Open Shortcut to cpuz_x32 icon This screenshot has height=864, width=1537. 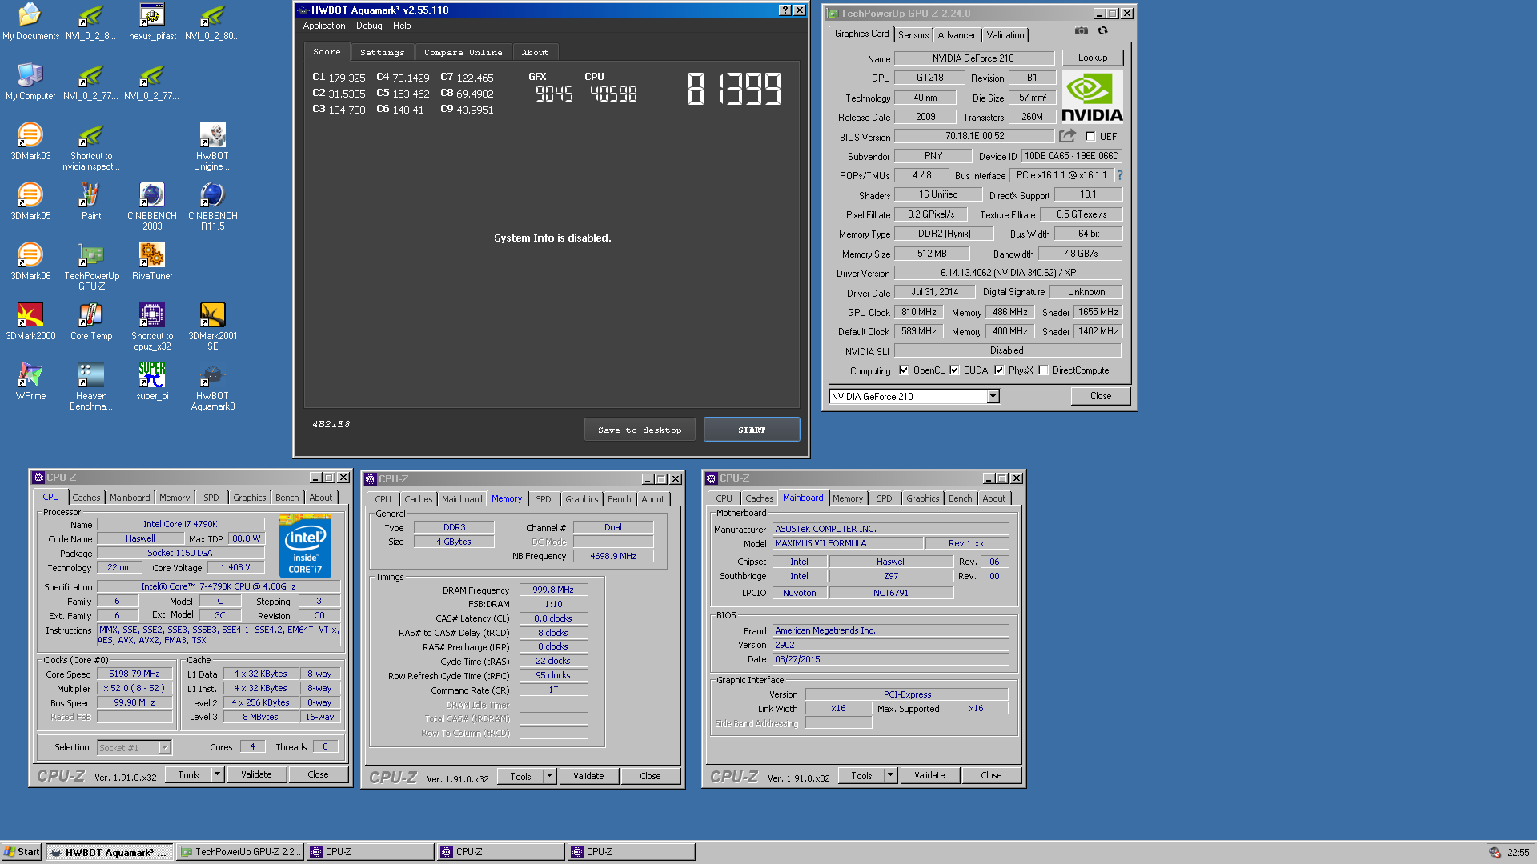152,326
